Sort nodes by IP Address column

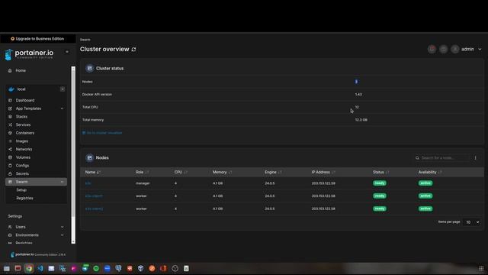pos(323,172)
